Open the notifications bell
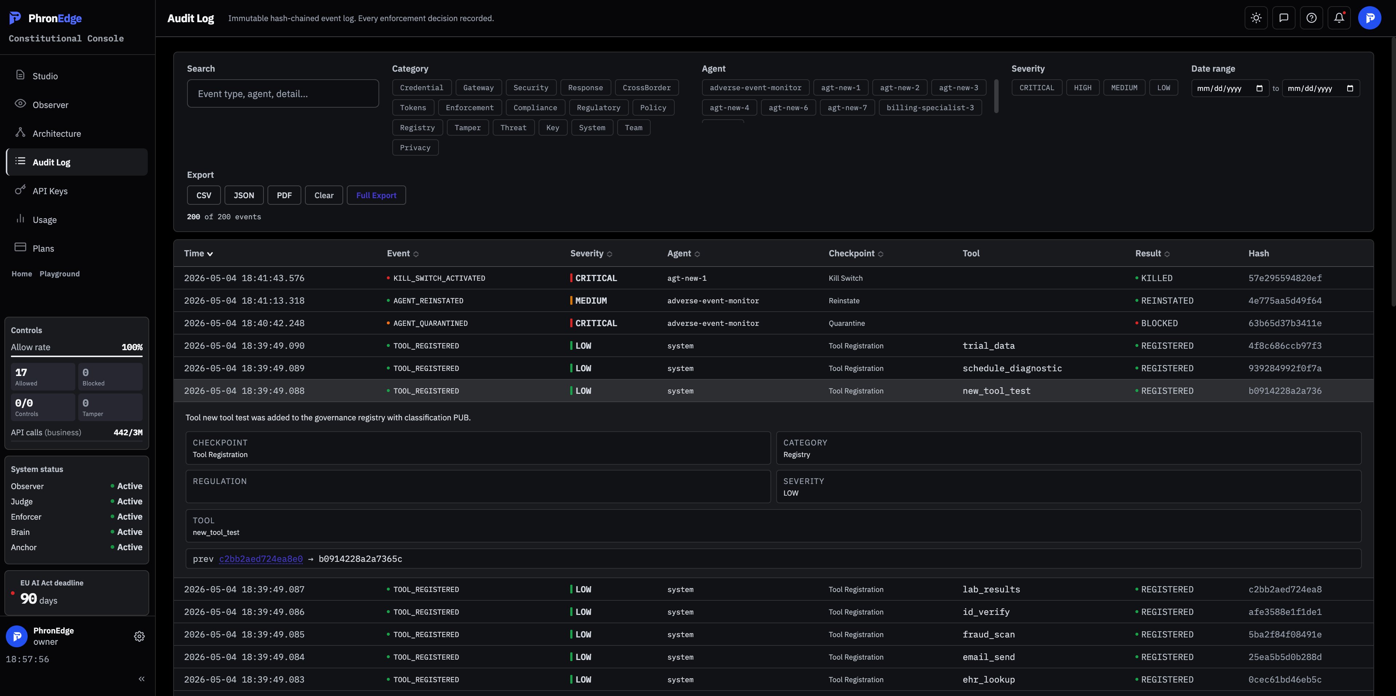Screen dimensions: 1396x696 coord(1339,18)
